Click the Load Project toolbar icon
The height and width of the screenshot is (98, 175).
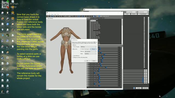click(50, 16)
